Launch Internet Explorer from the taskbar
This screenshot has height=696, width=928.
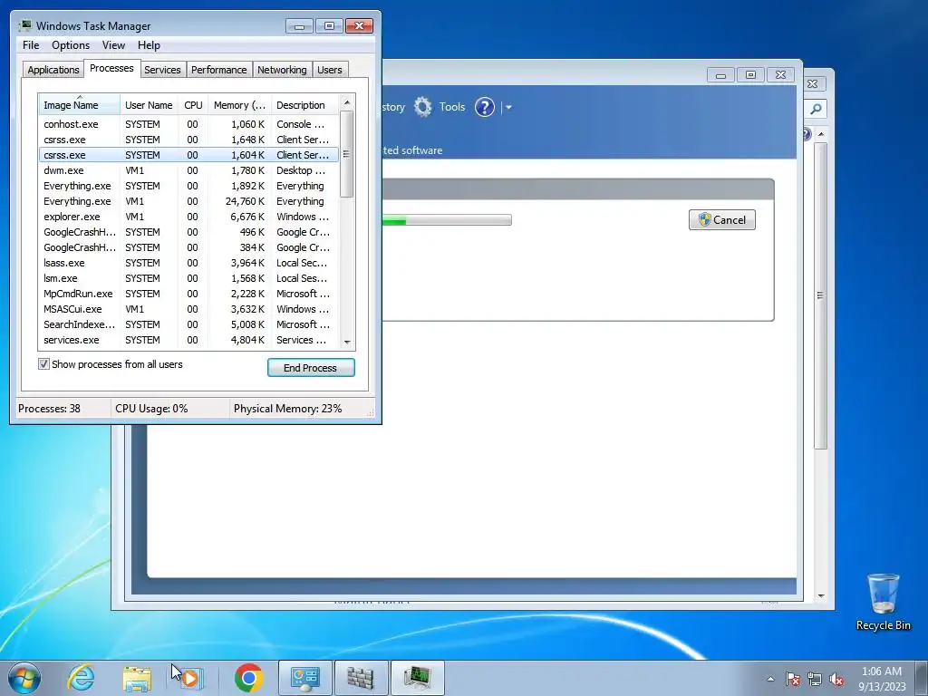tap(81, 678)
